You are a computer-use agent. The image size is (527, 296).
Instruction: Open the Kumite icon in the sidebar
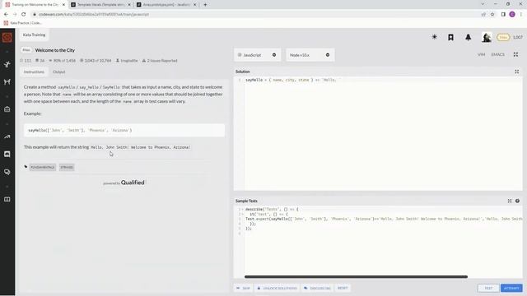point(7,82)
